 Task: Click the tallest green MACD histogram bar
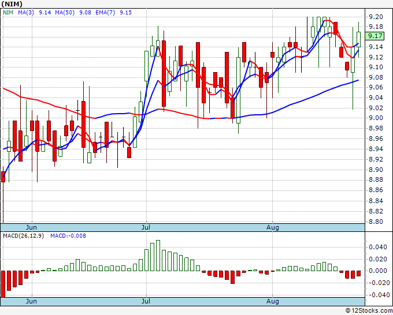click(158, 256)
